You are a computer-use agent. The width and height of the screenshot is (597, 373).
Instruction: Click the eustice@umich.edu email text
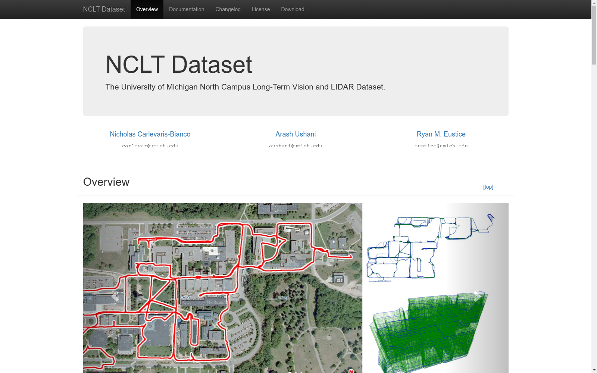pyautogui.click(x=441, y=146)
